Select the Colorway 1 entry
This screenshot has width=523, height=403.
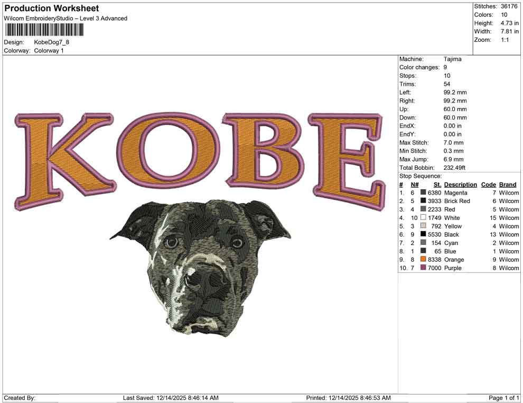(48, 51)
